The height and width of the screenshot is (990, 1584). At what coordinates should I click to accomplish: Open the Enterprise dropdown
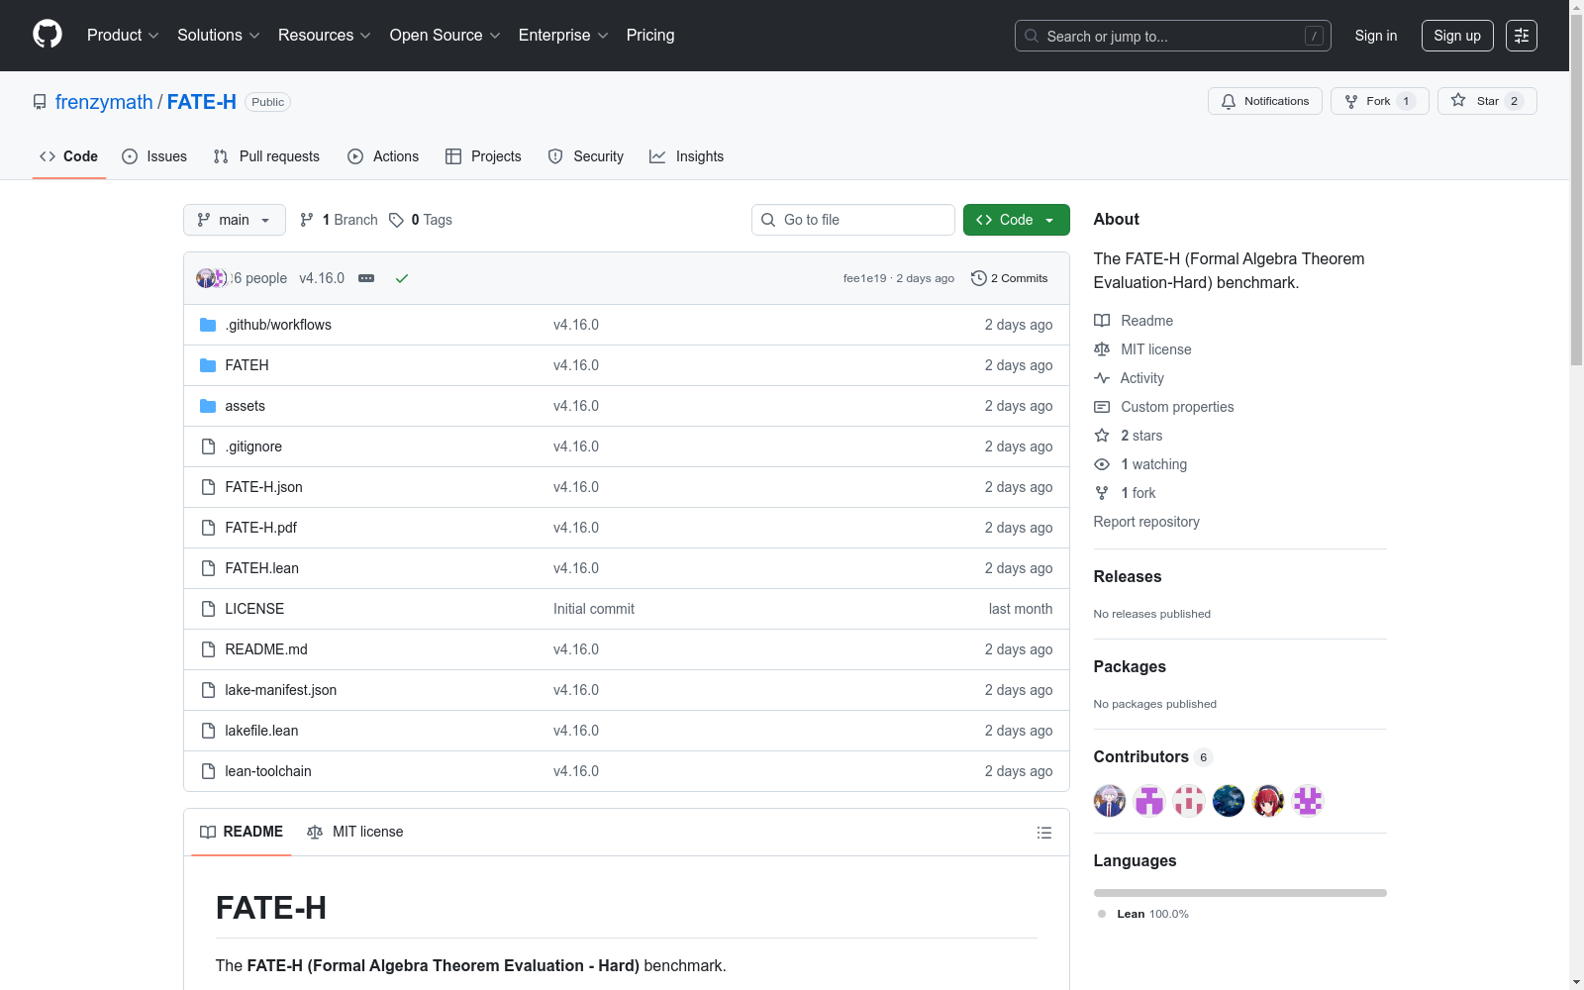pos(563,36)
